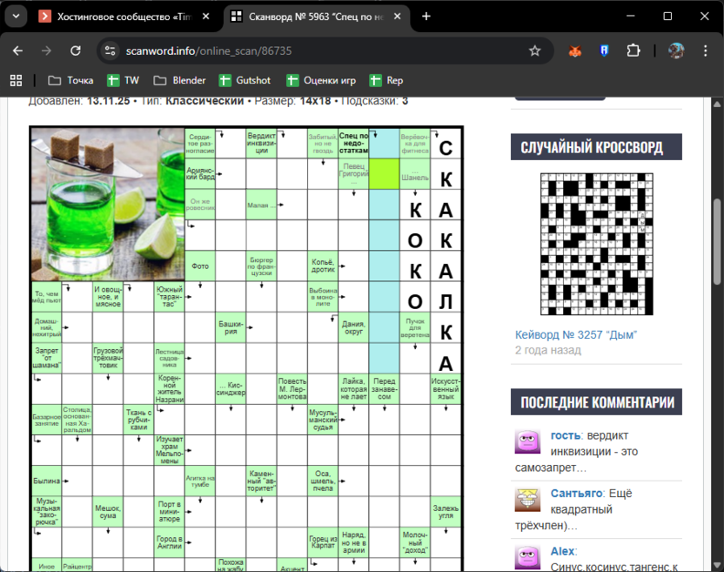Select the Запрет "от шамана" clue
This screenshot has width=724, height=572.
tap(46, 358)
